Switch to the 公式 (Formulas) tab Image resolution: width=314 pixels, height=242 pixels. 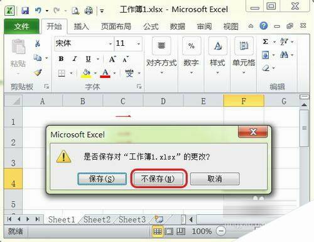click(151, 26)
